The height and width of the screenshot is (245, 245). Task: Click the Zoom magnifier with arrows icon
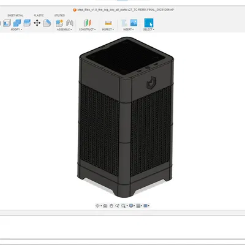[x=117, y=206]
